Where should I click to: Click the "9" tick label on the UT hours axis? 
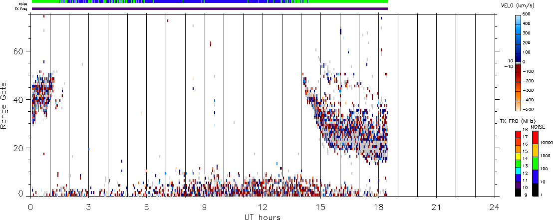[x=205, y=207]
